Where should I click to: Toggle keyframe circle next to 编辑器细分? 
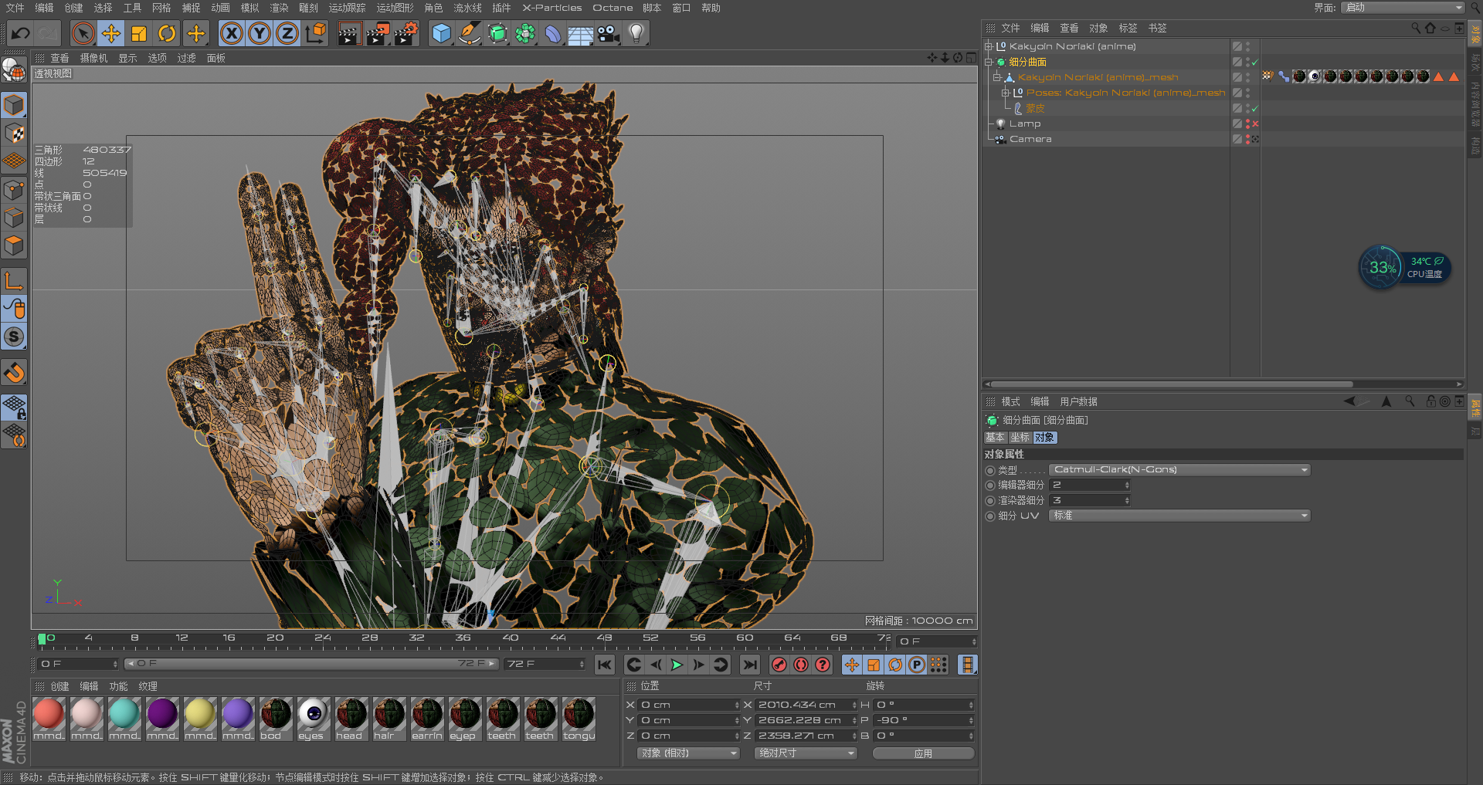pos(990,486)
